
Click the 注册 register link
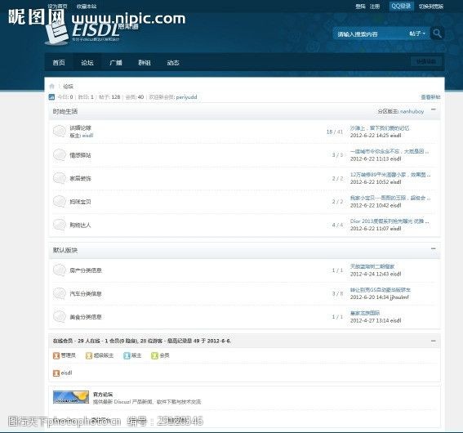pyautogui.click(x=375, y=7)
